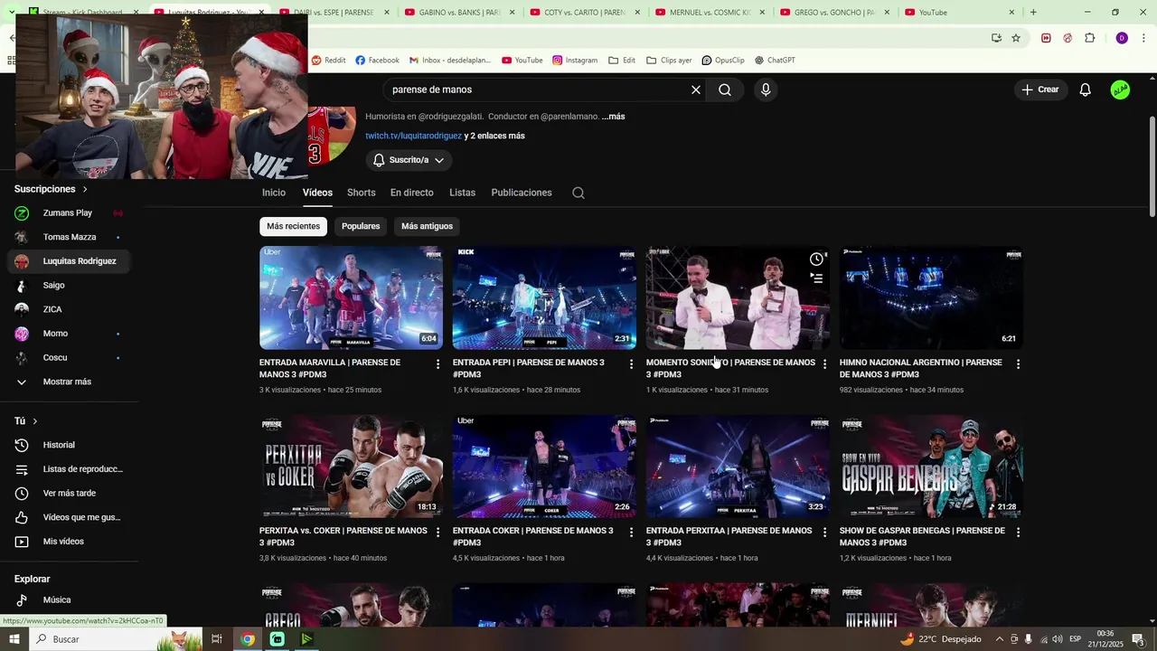Click the magnifier search button beside the query
Screen dimensions: 1157x651
point(725,90)
